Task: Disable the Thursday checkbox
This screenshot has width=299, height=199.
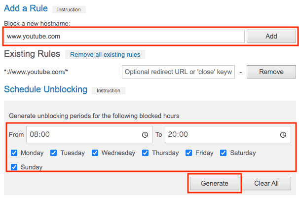Action: pyautogui.click(x=145, y=153)
